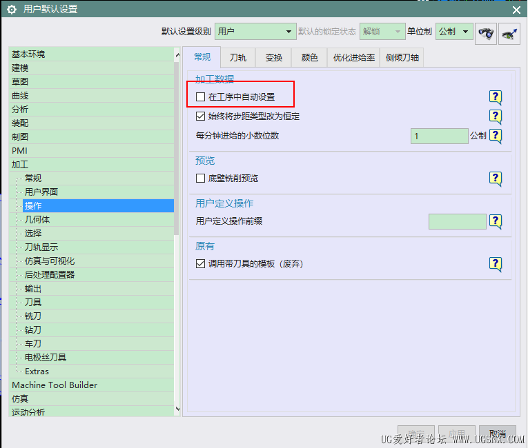Select 分析 in the category list
Image resolution: width=528 pixels, height=448 pixels.
(x=91, y=110)
